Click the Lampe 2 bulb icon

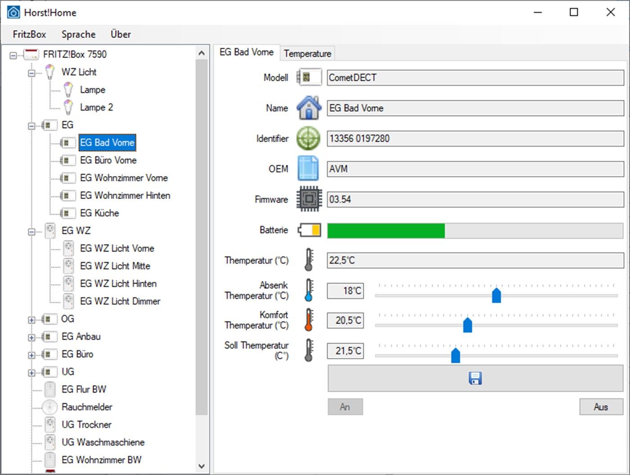(68, 107)
